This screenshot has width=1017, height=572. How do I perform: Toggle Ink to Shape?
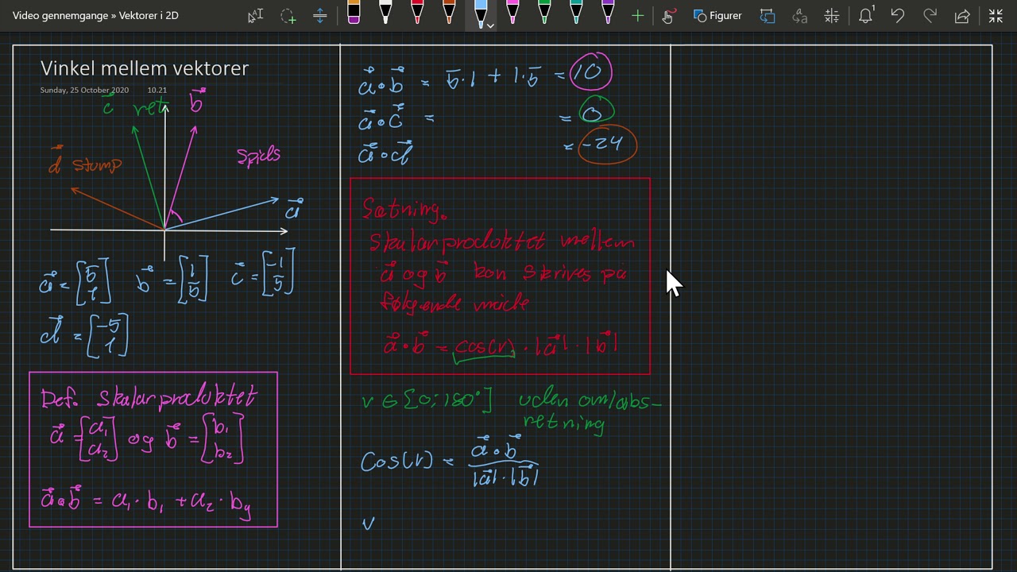(768, 16)
